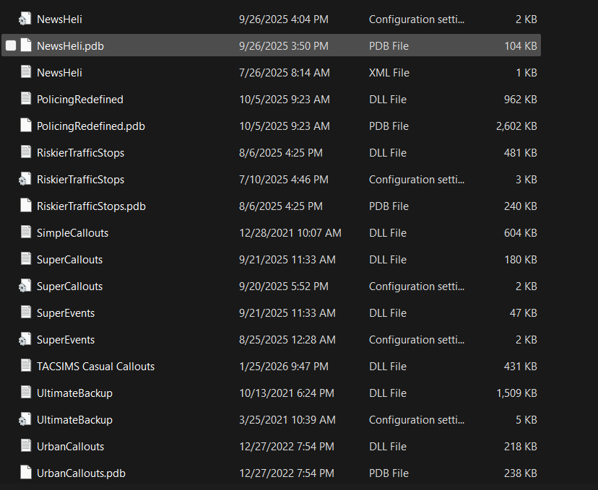The height and width of the screenshot is (490, 598).
Task: Select the PolicingRedefined.pdb file icon
Action: click(x=26, y=126)
